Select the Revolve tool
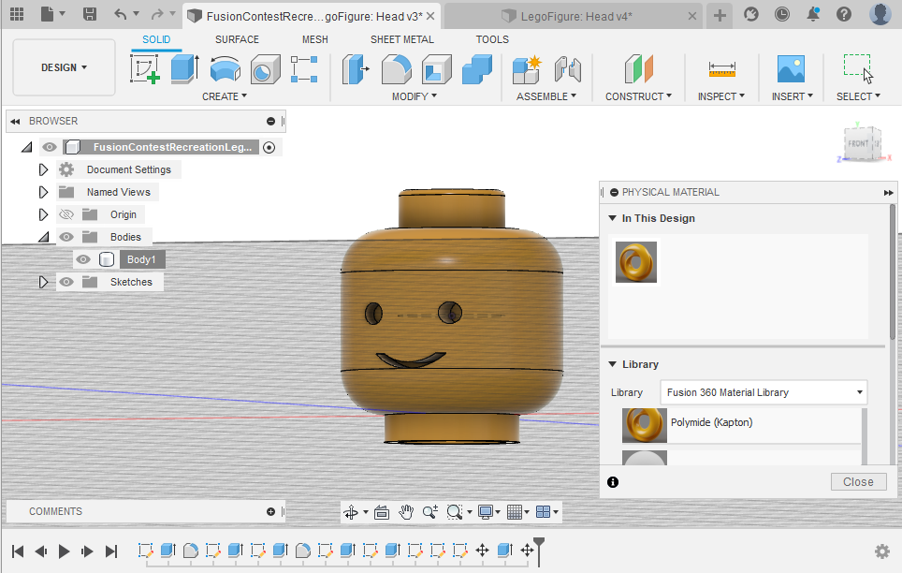Image resolution: width=902 pixels, height=573 pixels. tap(225, 69)
